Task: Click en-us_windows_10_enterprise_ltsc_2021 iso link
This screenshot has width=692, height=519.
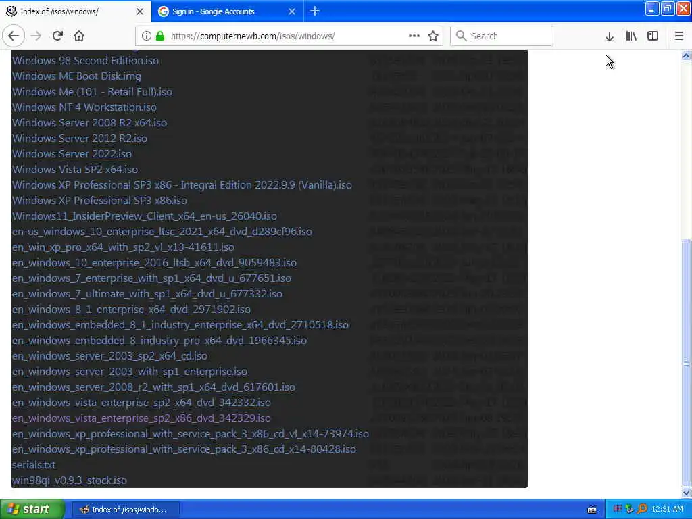Action: pos(162,231)
